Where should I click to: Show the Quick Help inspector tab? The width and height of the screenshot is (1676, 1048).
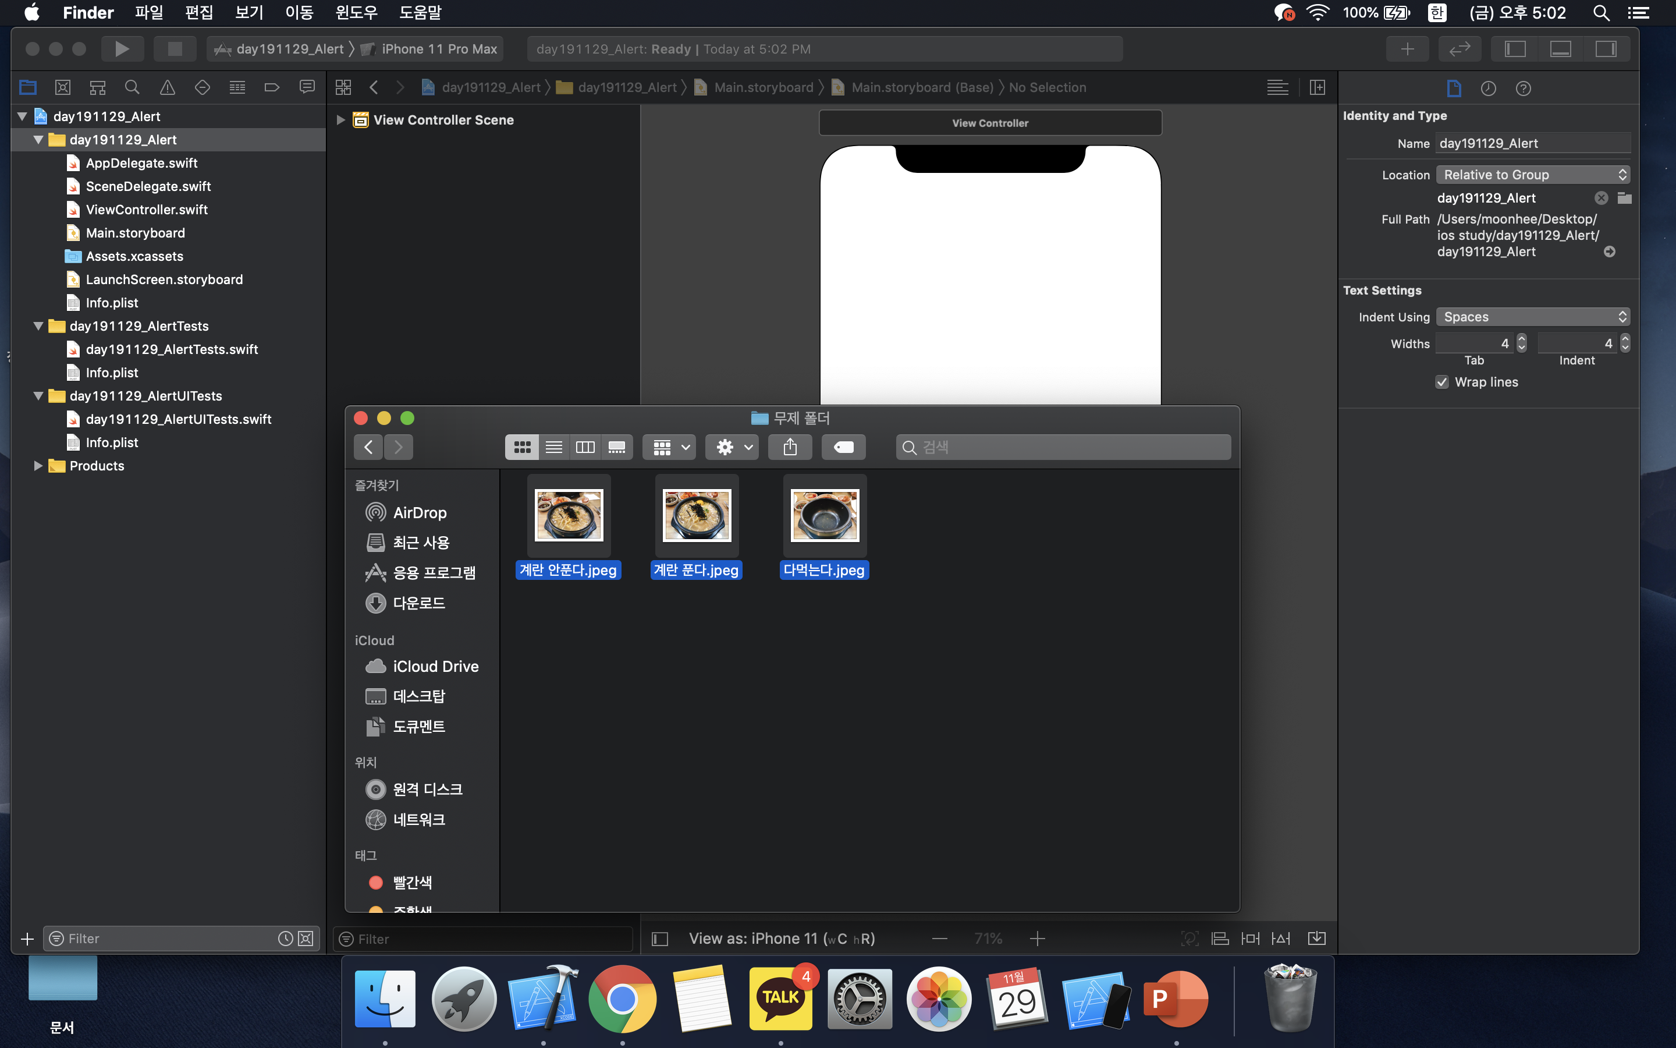[x=1523, y=88]
